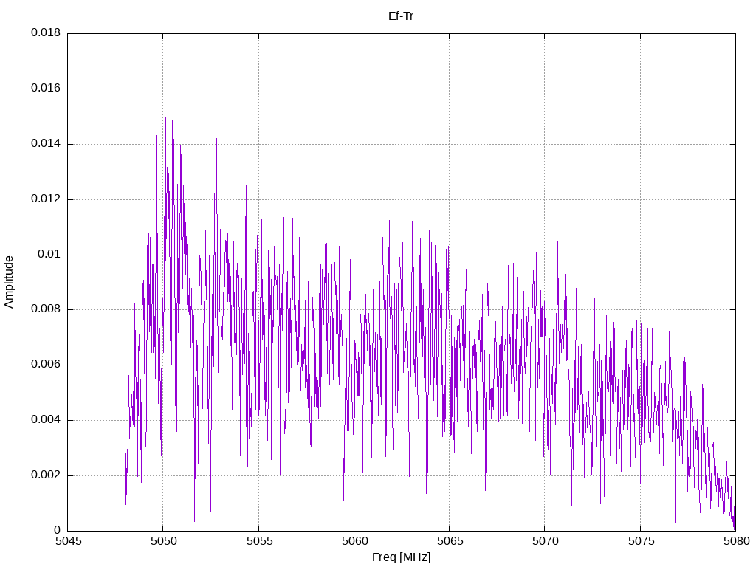Click the 5075 x-axis tick label
756x567 pixels.
(x=642, y=540)
